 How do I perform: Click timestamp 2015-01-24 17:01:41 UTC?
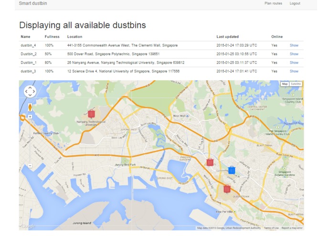coord(237,71)
